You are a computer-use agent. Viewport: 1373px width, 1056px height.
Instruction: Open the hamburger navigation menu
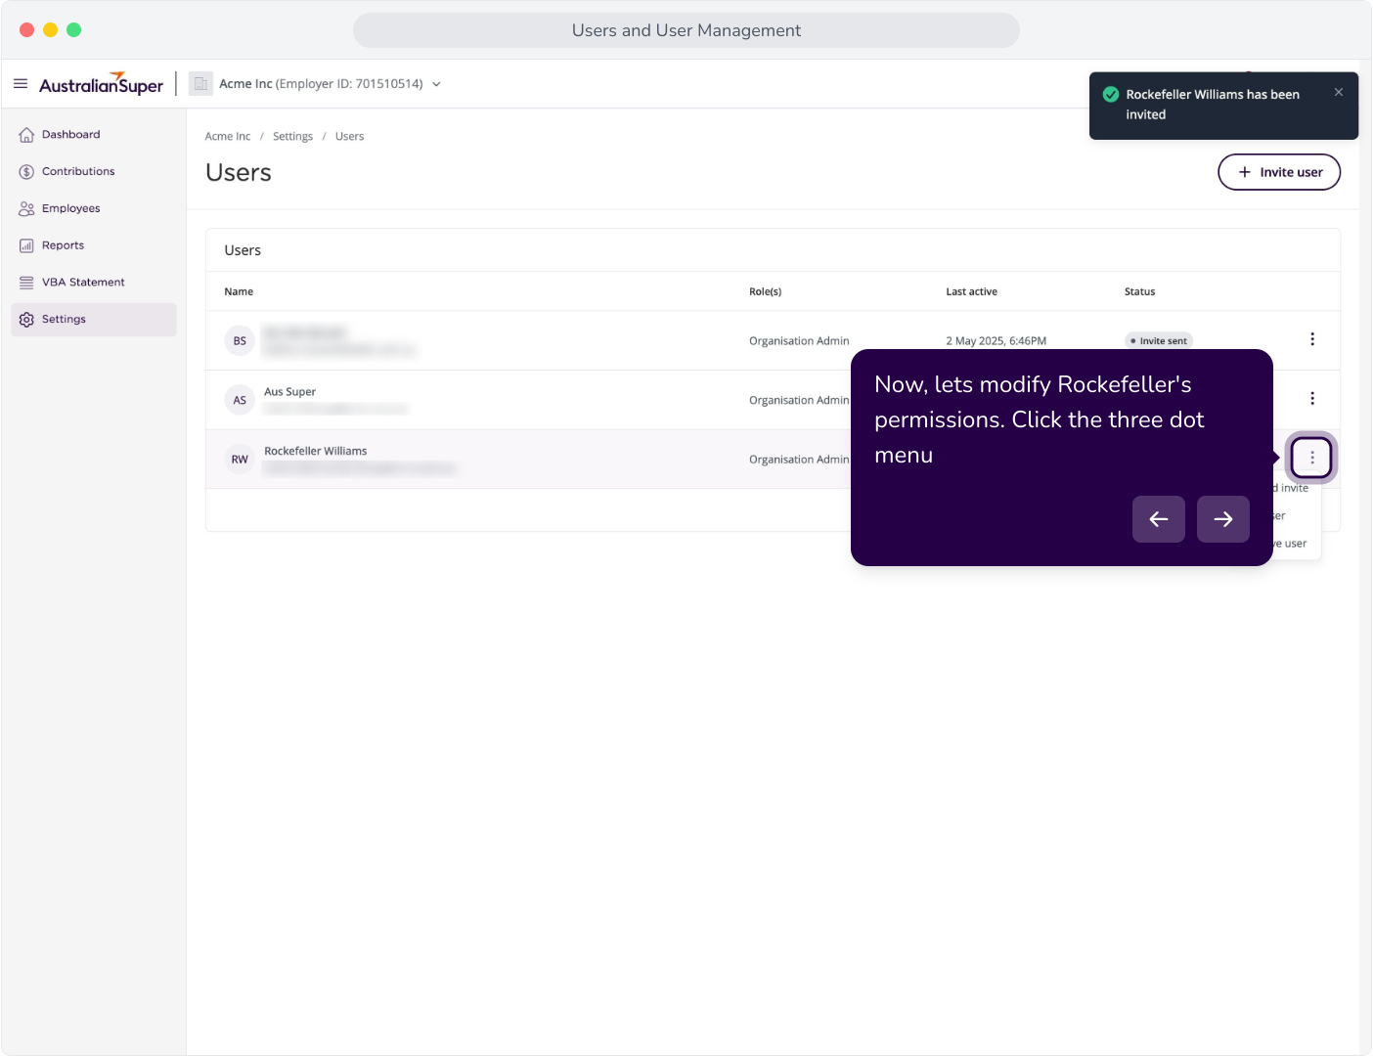[x=21, y=84]
